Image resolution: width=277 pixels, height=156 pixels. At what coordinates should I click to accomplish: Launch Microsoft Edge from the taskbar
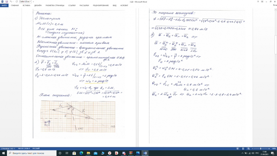81,153
